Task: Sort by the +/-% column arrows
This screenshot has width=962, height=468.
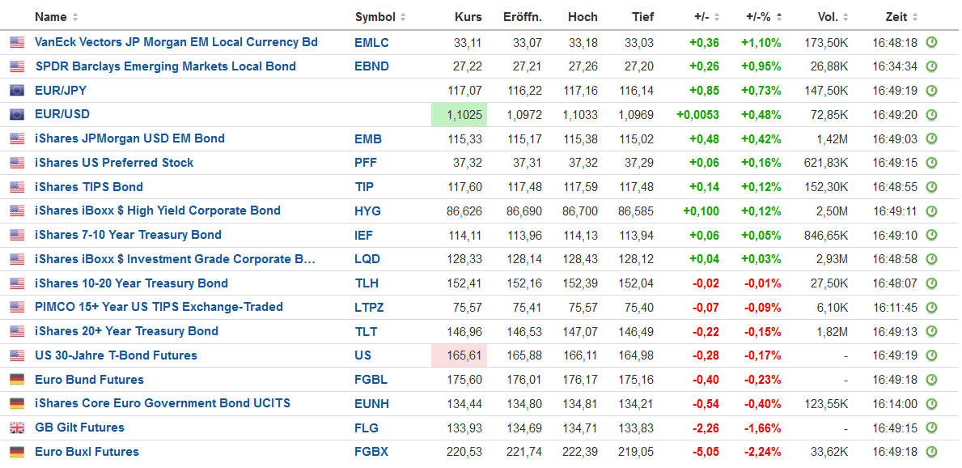Action: (784, 17)
